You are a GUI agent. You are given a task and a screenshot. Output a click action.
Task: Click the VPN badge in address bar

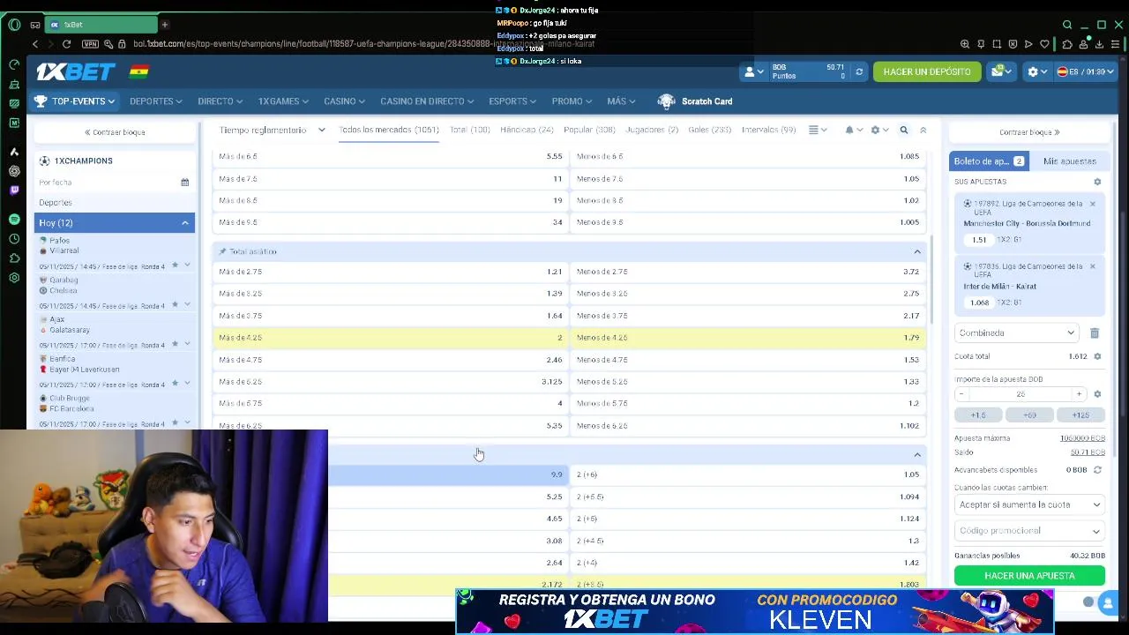point(90,44)
